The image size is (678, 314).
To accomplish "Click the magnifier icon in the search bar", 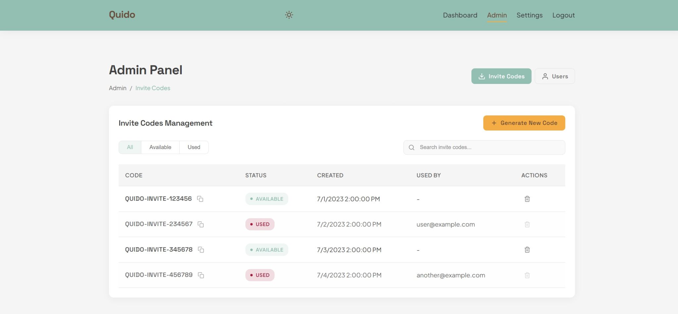I will (412, 147).
